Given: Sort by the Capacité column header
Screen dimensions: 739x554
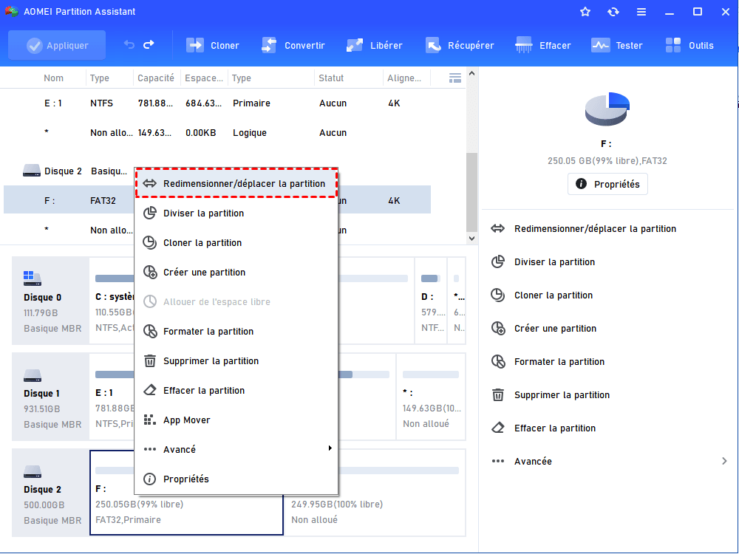Looking at the screenshot, I should (156, 78).
